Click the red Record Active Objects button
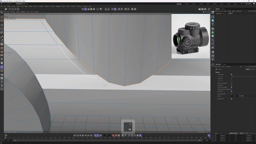This screenshot has height=144, width=256. tap(113, 135)
